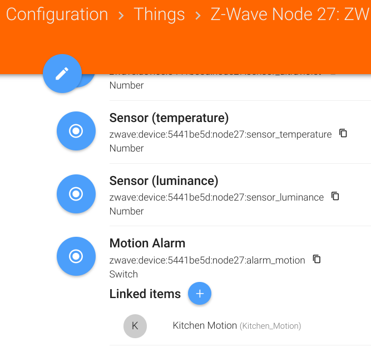Navigate to Things in the breadcrumb

(159, 14)
